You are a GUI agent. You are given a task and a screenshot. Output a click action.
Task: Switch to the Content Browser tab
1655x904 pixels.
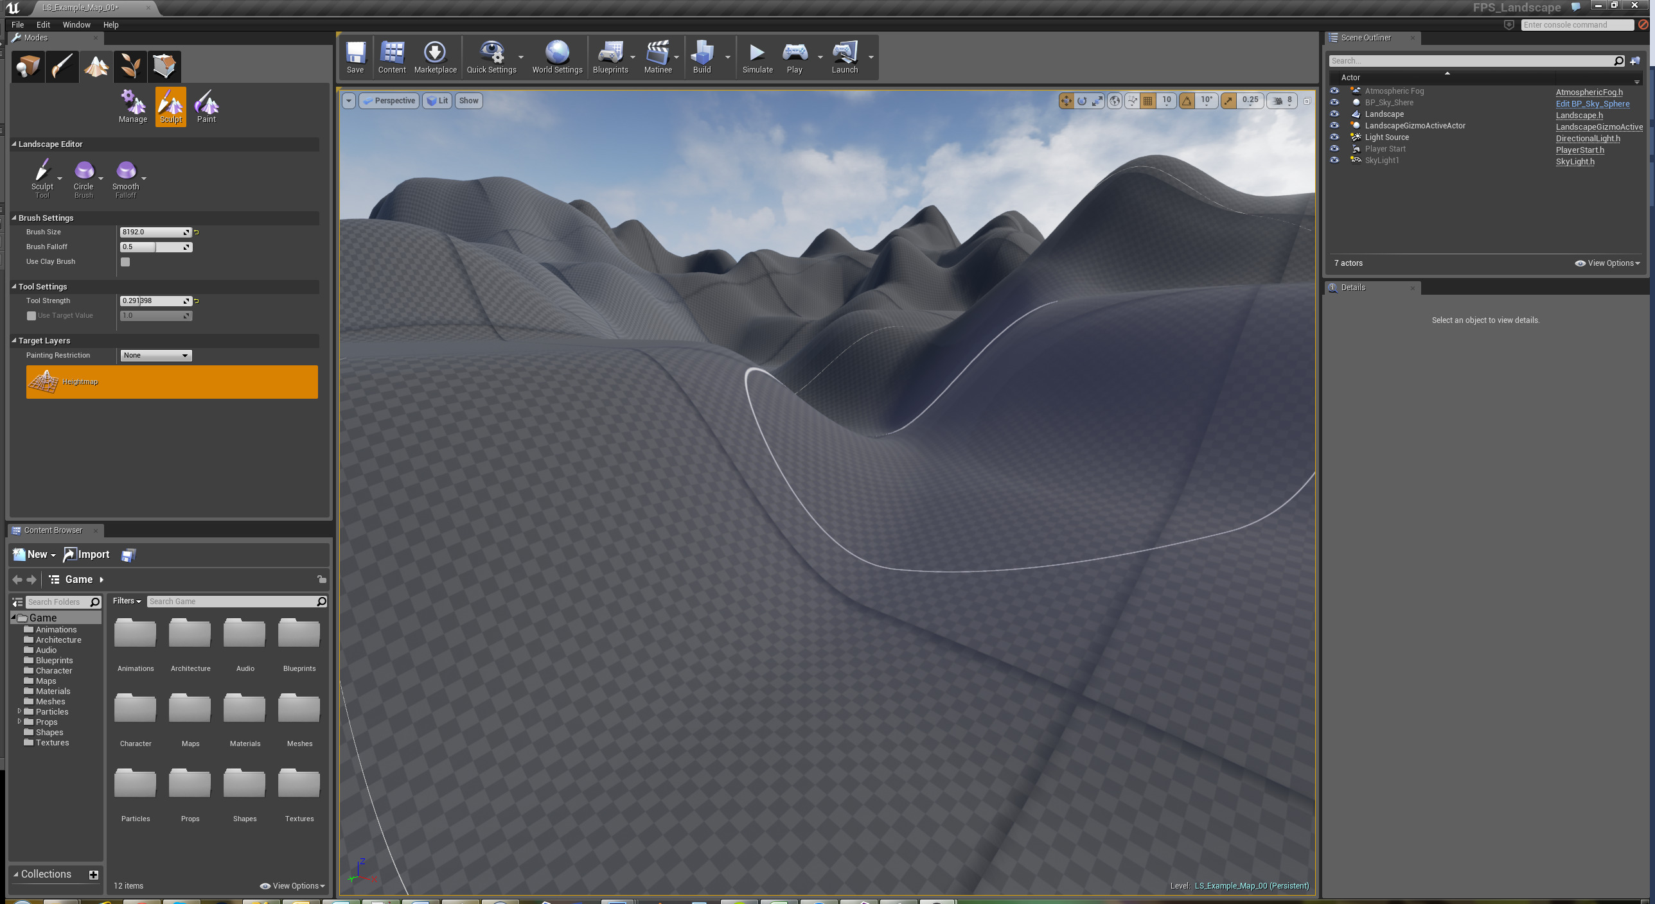pyautogui.click(x=53, y=530)
